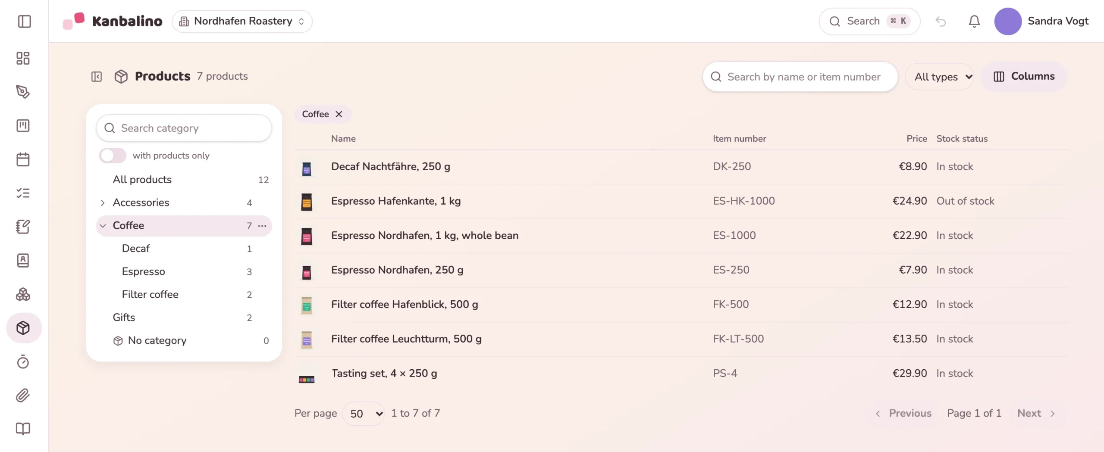Open the kanban board icon in sidebar

click(x=23, y=125)
